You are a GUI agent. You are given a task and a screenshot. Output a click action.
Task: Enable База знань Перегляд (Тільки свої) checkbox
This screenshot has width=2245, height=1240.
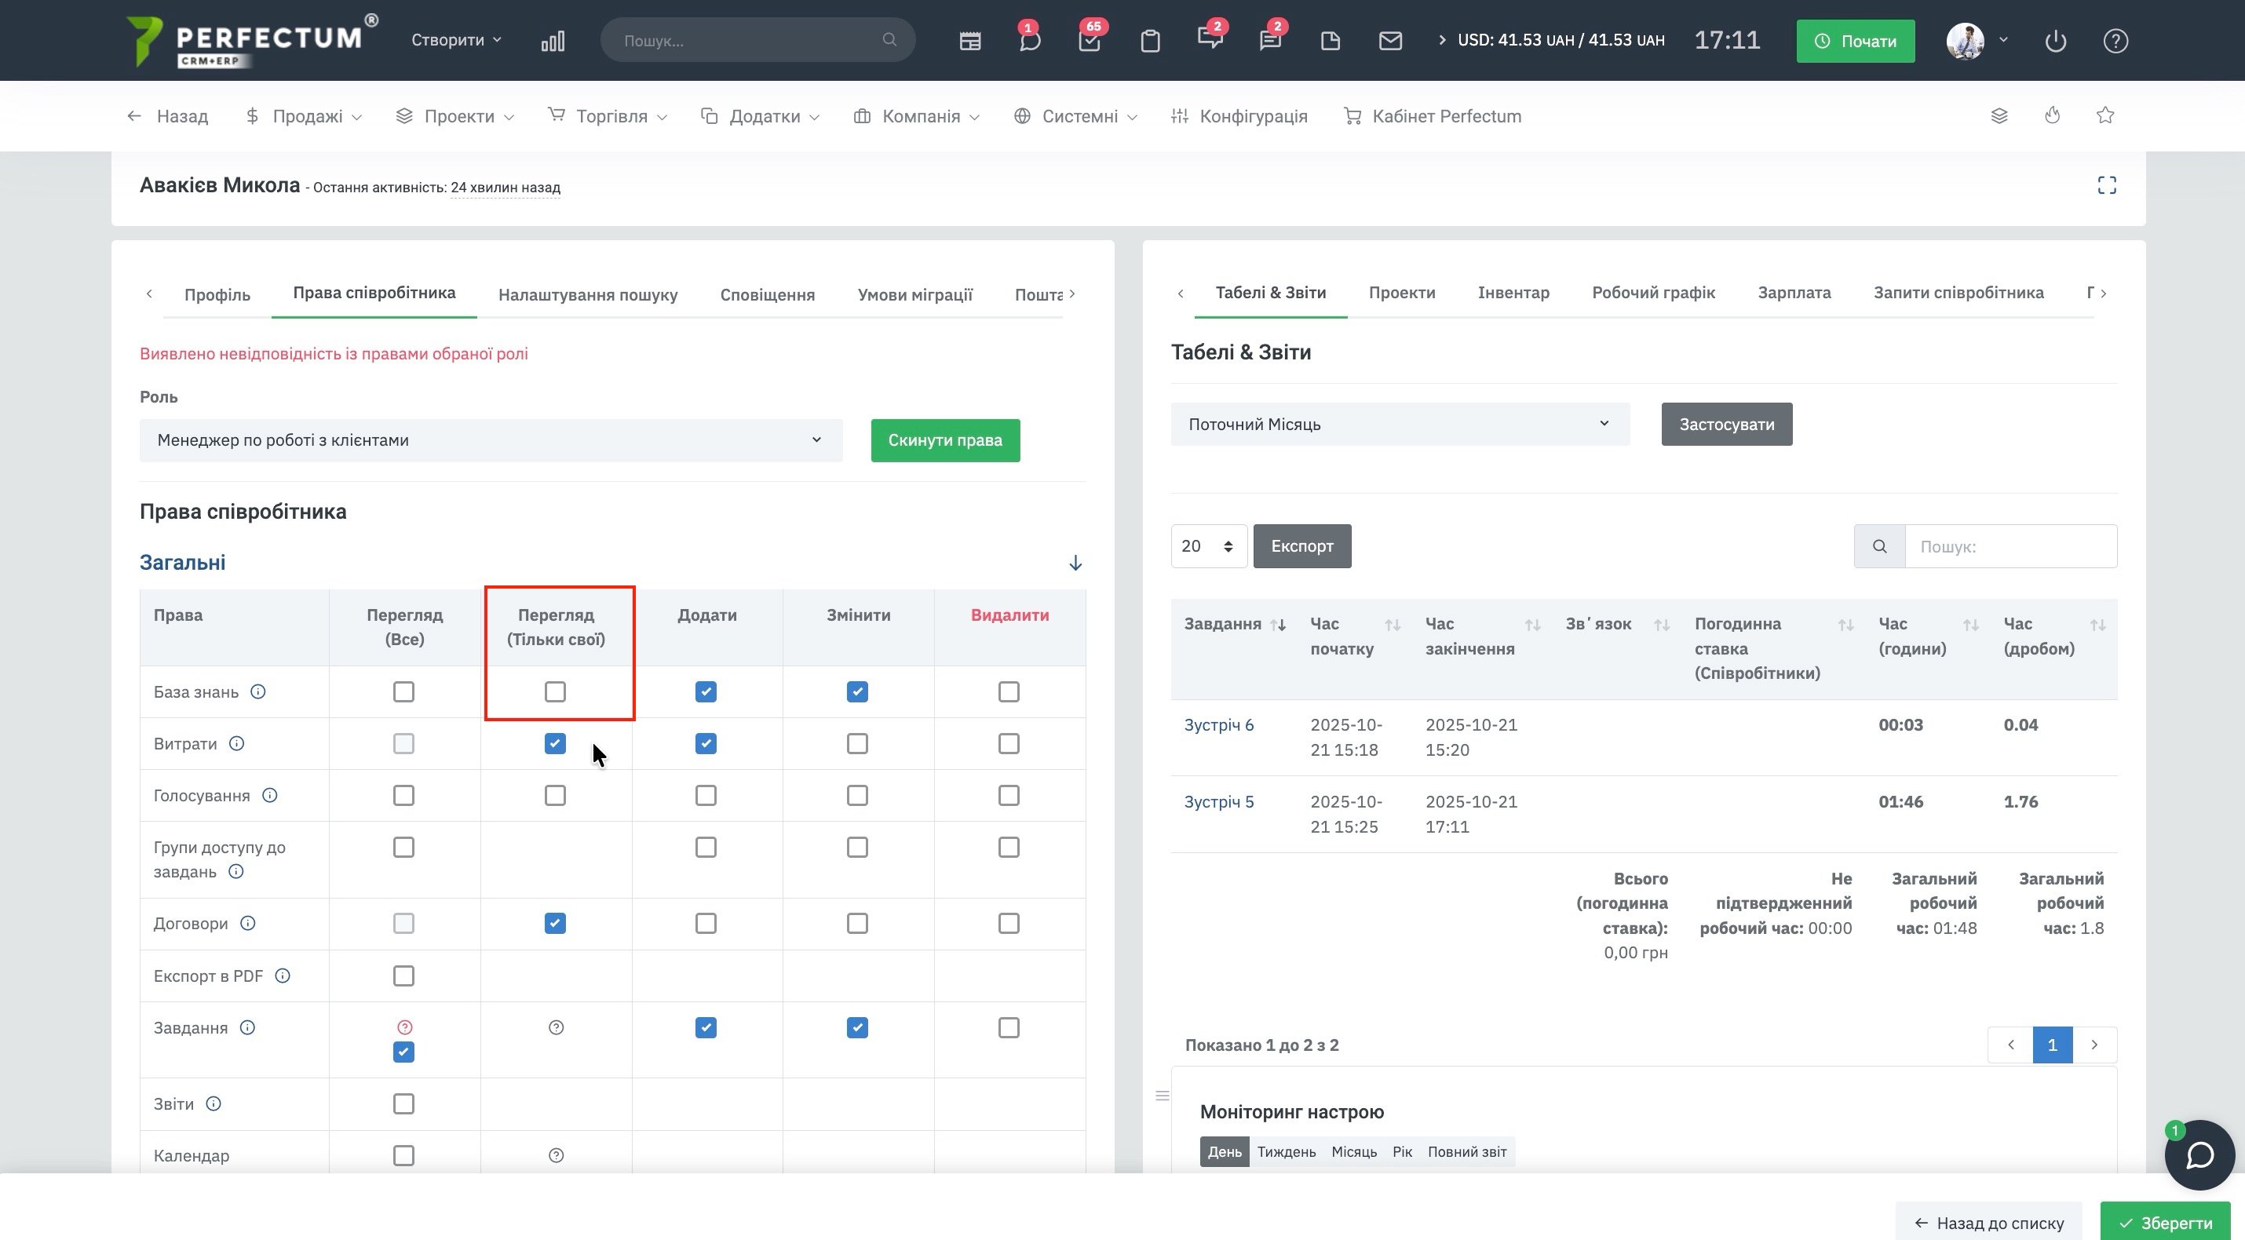click(x=555, y=692)
